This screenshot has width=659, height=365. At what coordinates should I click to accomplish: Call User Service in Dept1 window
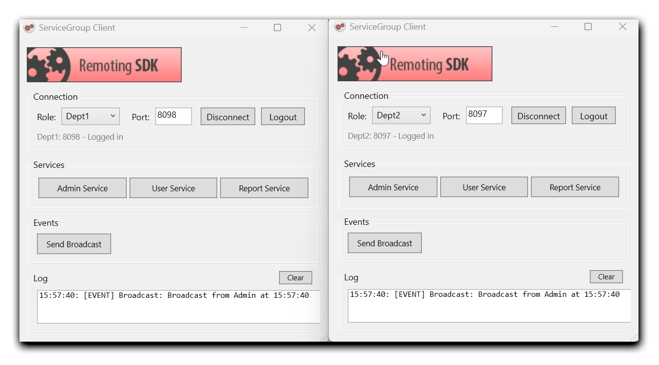pyautogui.click(x=173, y=188)
